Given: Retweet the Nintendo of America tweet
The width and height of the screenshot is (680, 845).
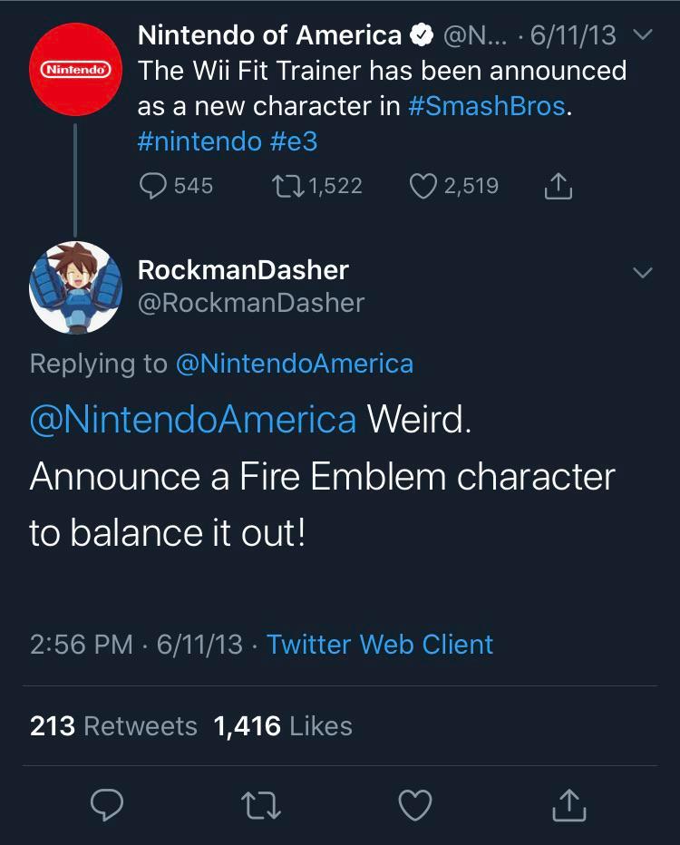Looking at the screenshot, I should [x=286, y=186].
